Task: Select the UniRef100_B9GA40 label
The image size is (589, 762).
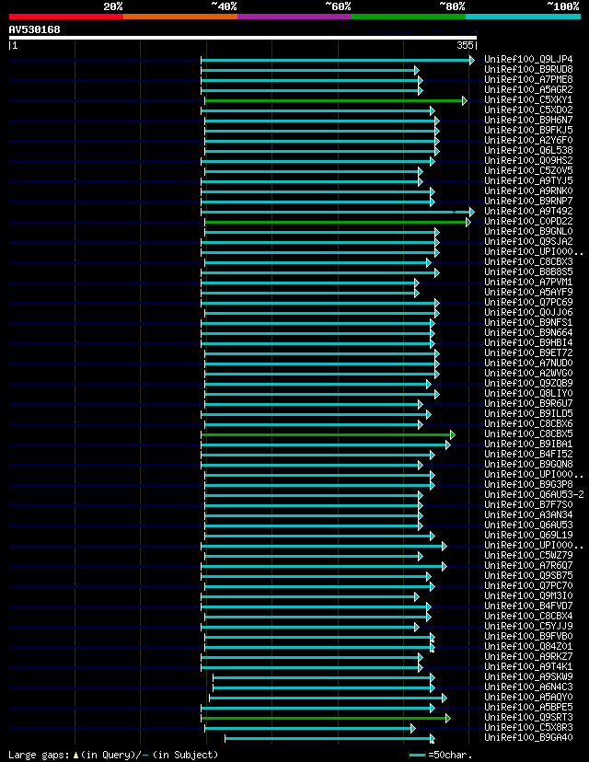Action: pyautogui.click(x=528, y=738)
